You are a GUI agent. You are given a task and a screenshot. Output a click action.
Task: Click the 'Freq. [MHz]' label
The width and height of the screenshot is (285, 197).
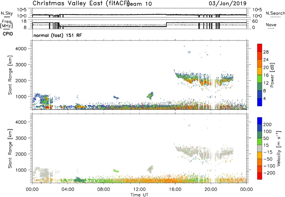pos(6,24)
